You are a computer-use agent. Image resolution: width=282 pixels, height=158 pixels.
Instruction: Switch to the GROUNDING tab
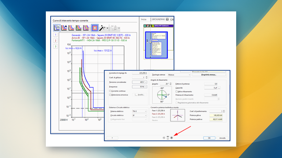(158, 19)
